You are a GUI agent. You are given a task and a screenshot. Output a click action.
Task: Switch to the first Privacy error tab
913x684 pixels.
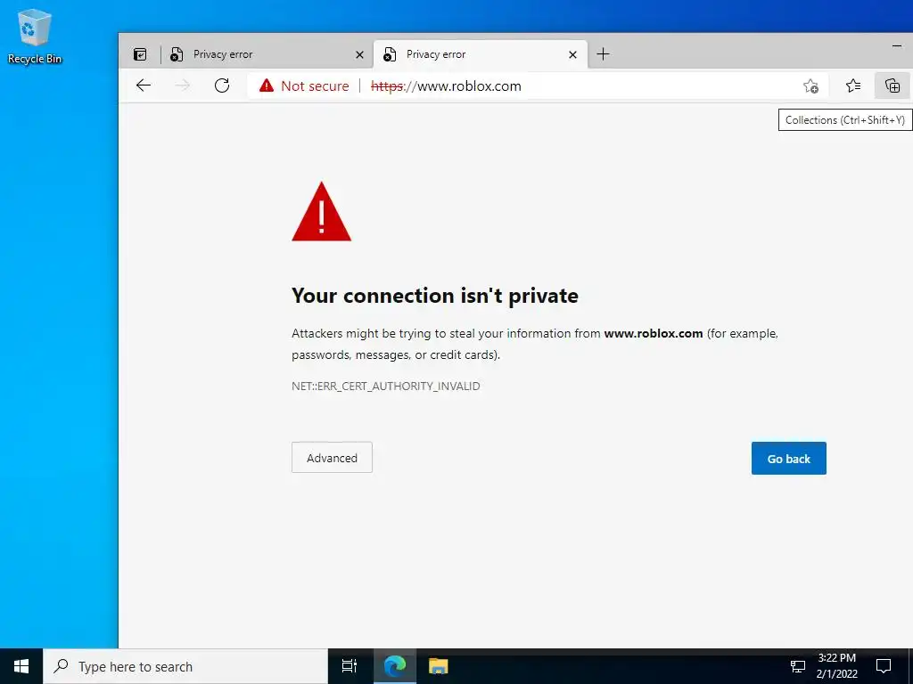click(266, 54)
